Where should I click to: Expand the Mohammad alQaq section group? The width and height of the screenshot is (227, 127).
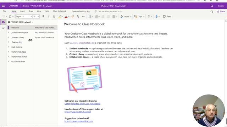9,52
